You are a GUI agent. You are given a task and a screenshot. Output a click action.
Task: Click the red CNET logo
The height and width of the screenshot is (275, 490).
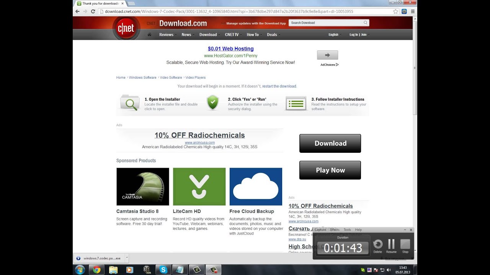[126, 29]
